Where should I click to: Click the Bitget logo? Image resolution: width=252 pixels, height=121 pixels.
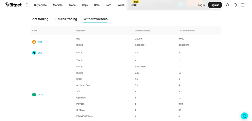(13, 5)
